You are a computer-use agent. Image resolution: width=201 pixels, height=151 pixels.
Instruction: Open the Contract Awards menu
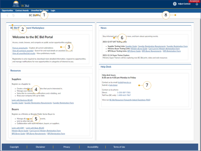click(x=22, y=11)
